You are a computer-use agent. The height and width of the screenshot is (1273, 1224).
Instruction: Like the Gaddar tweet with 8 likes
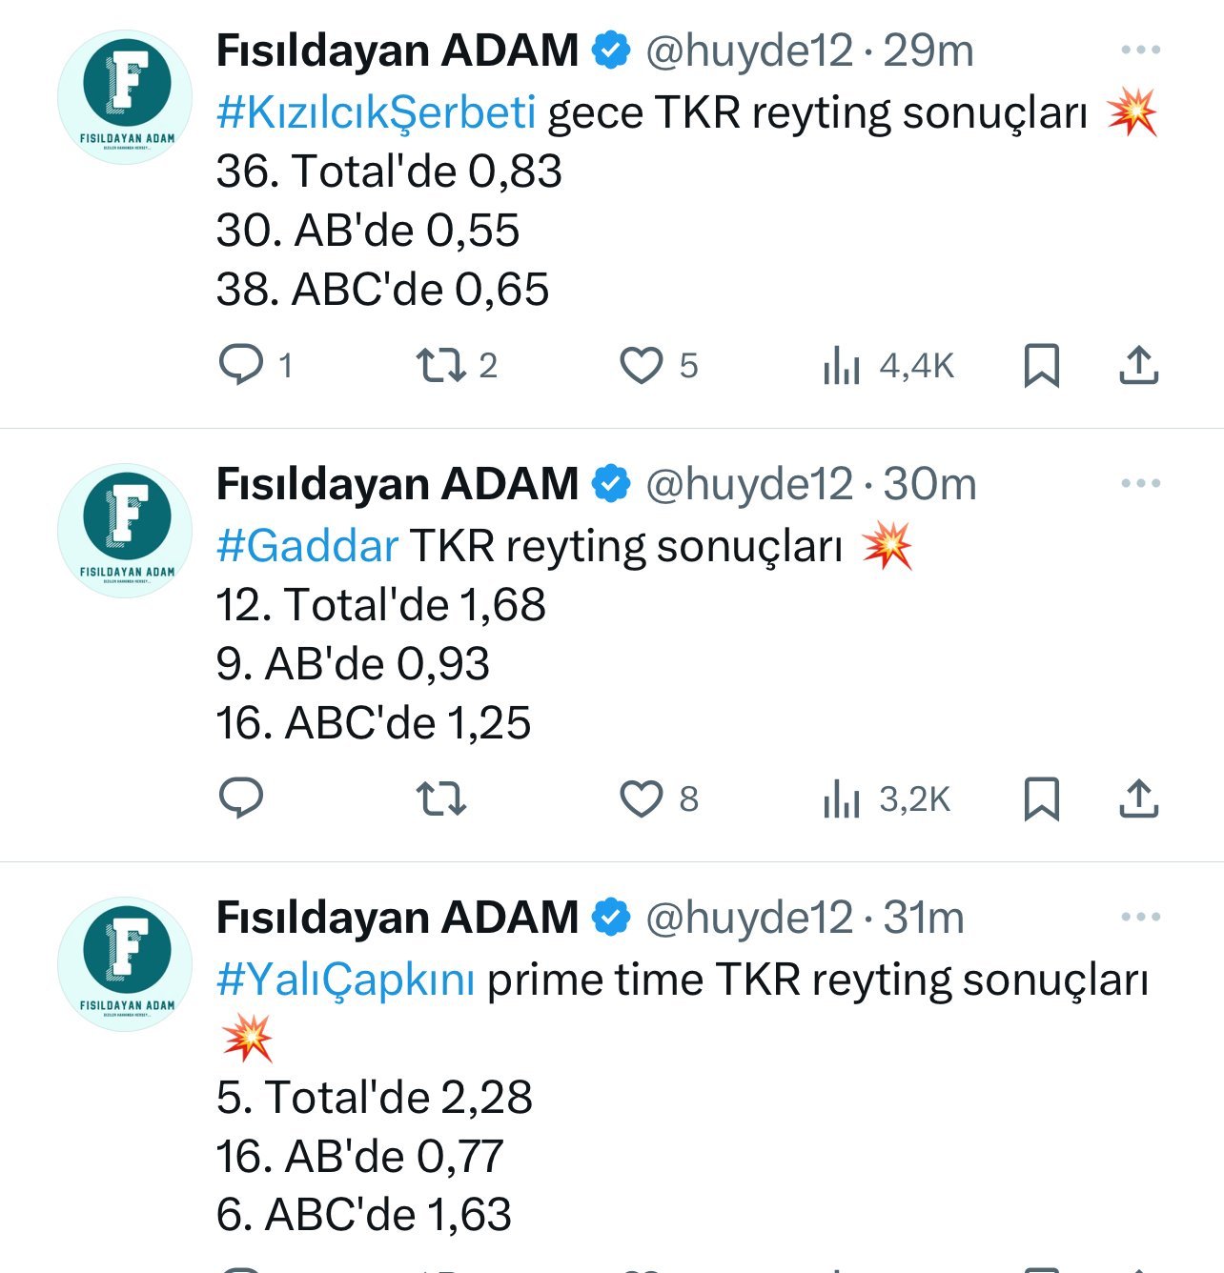point(642,798)
